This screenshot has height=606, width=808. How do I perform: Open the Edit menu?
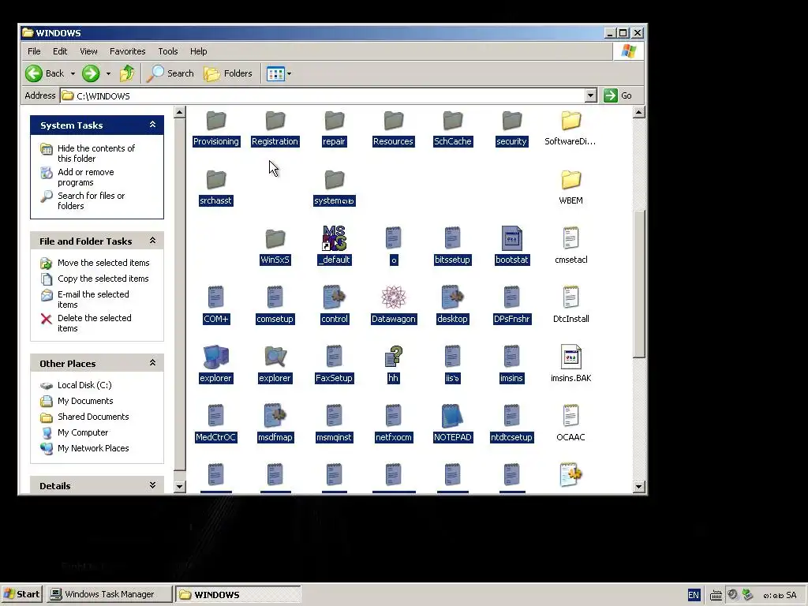60,51
